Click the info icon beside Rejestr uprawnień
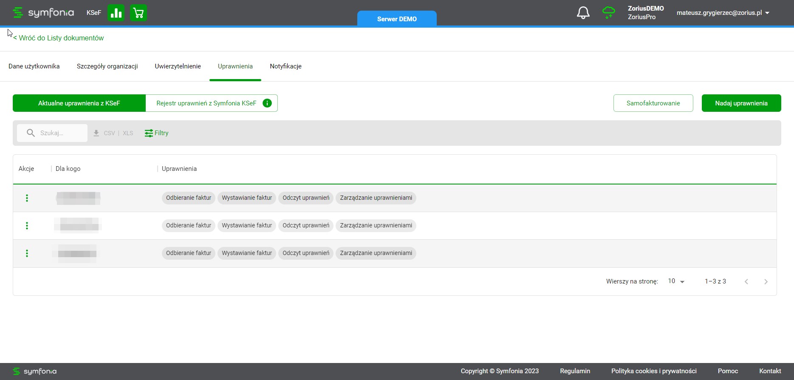 (267, 103)
